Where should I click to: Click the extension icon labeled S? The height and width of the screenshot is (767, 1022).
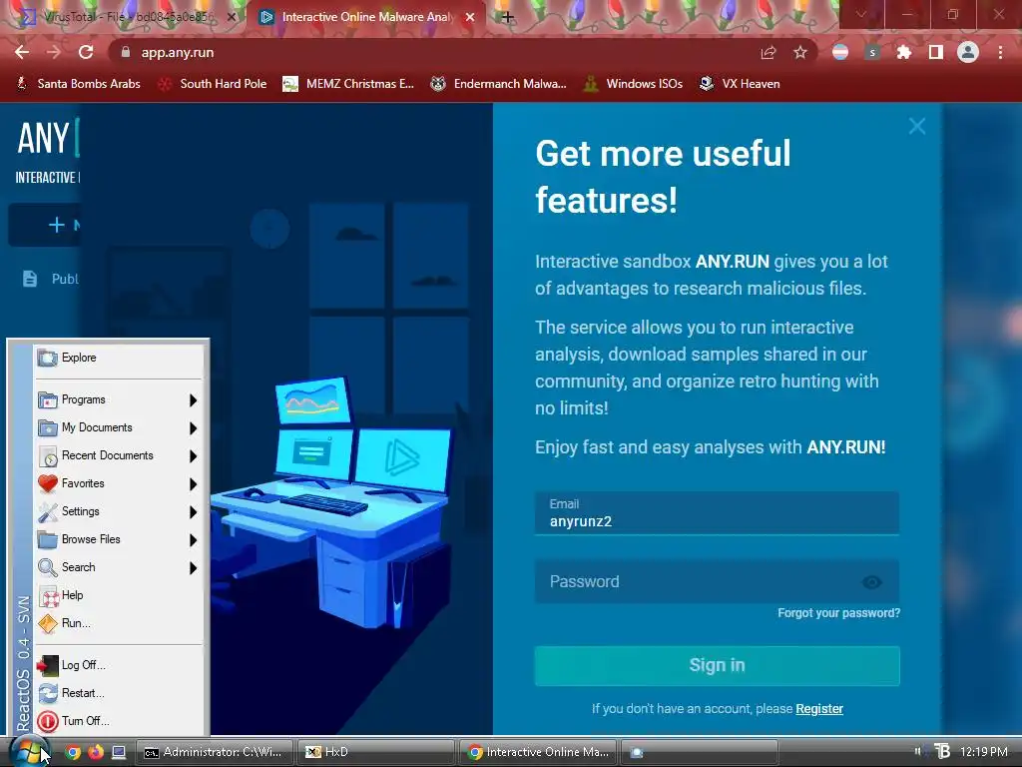click(x=872, y=52)
